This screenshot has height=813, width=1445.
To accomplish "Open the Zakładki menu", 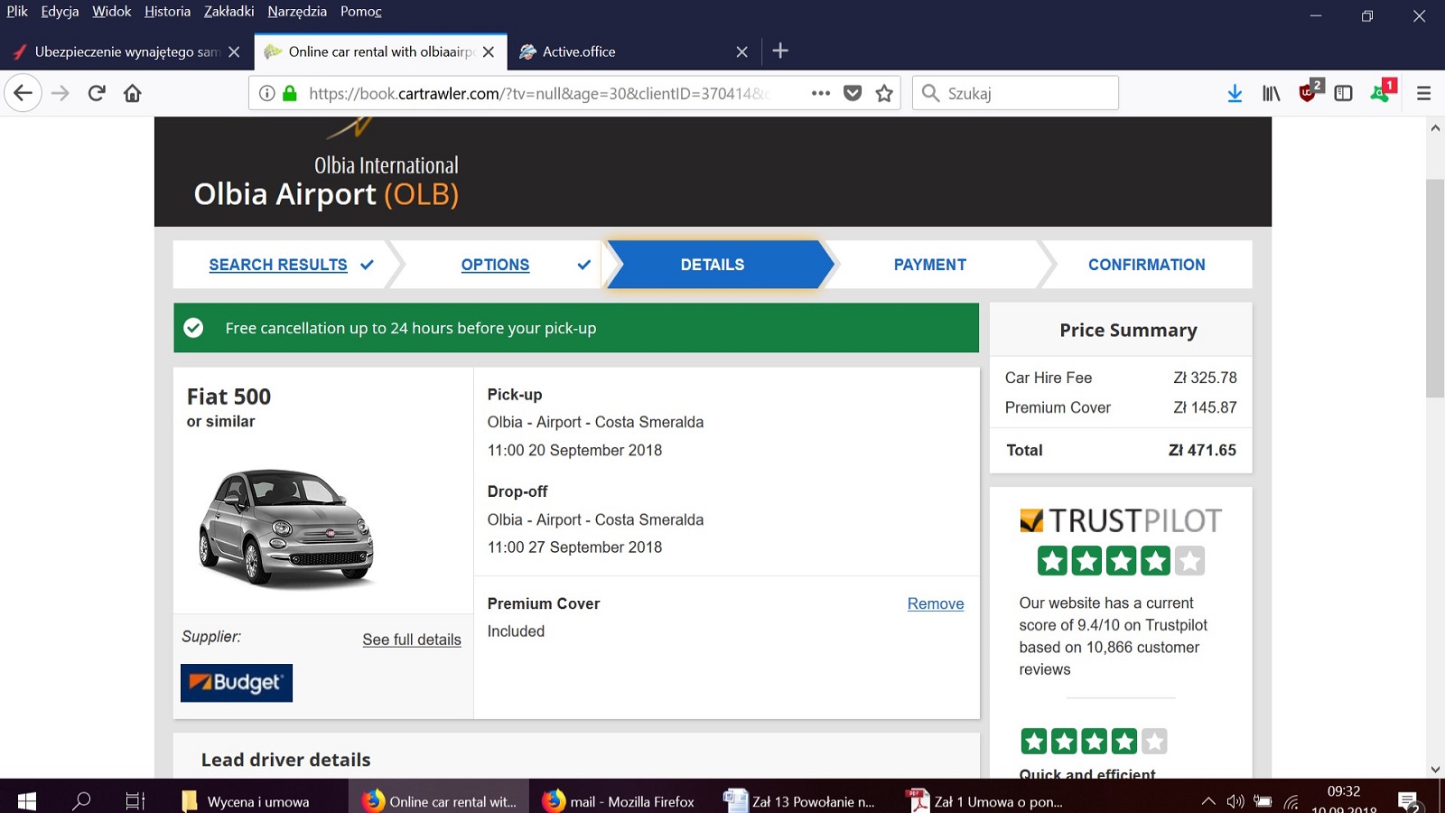I will click(x=228, y=12).
